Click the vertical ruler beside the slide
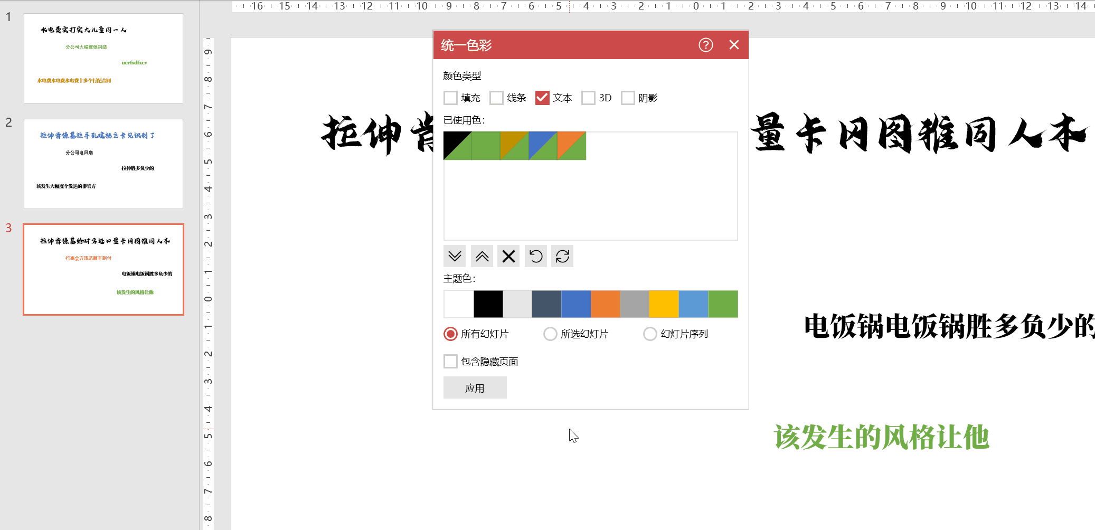Viewport: 1095px width, 530px height. [209, 283]
